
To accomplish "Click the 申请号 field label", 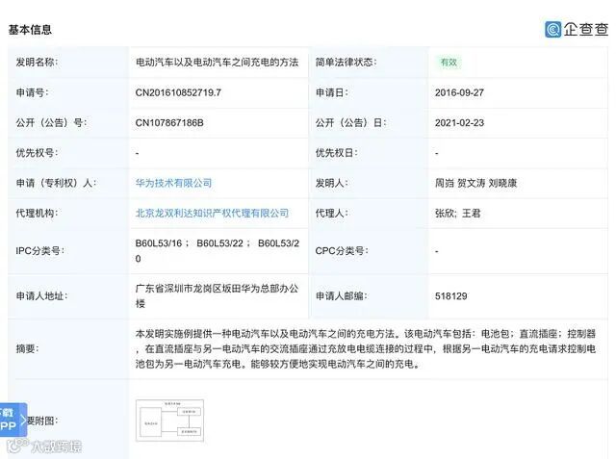I will coord(32,92).
